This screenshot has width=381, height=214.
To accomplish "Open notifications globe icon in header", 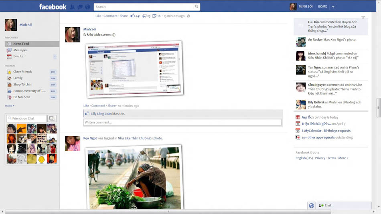I will [87, 7].
